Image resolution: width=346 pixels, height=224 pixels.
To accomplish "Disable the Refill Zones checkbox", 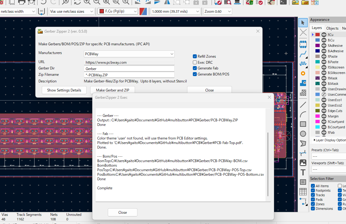I will (195, 56).
